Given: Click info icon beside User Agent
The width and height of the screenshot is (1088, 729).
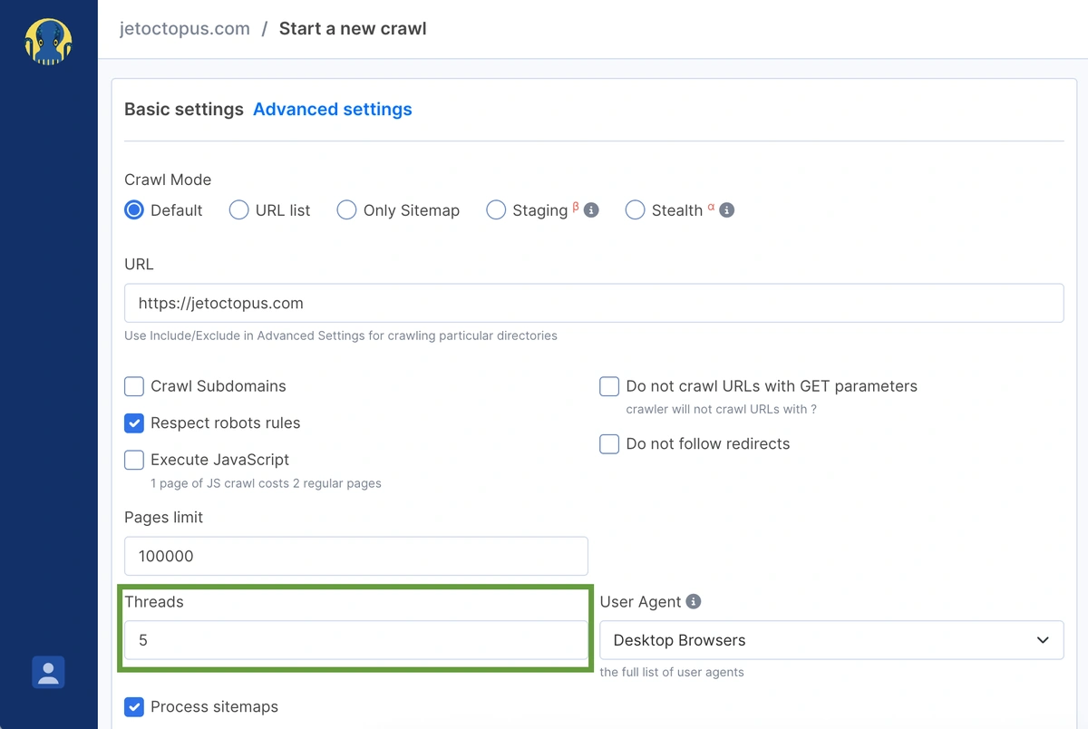Looking at the screenshot, I should point(694,601).
